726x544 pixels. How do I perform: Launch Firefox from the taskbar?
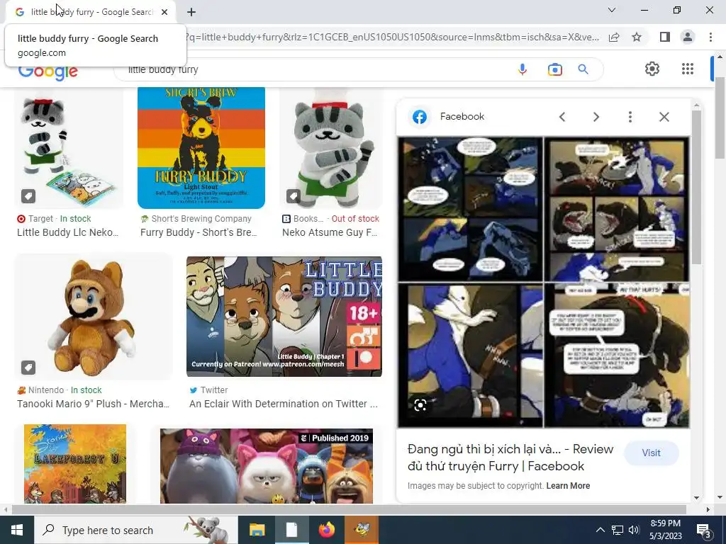coord(327,530)
